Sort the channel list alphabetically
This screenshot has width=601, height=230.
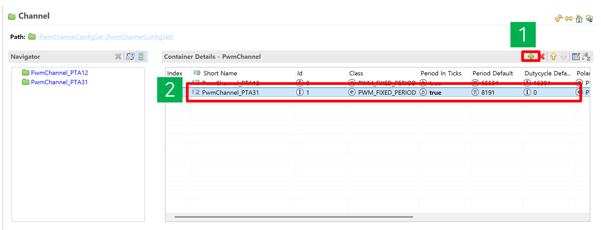pos(586,56)
